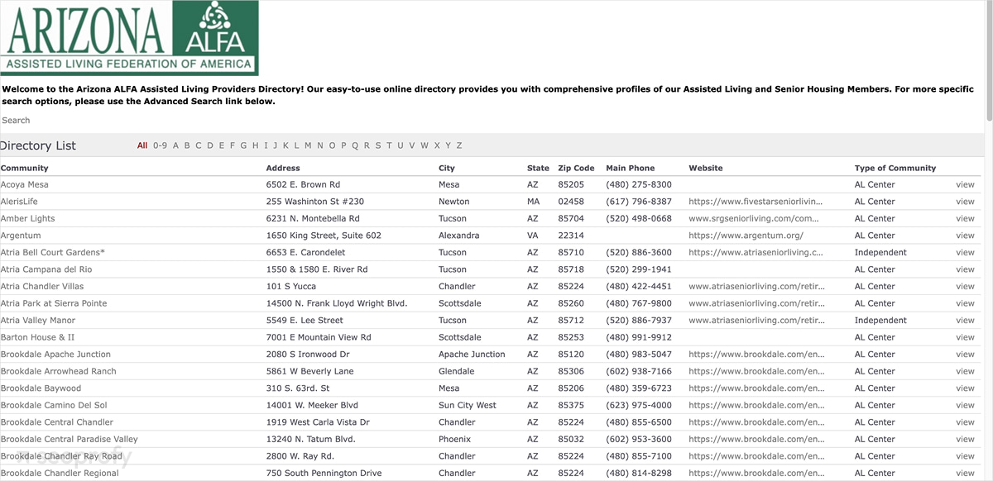Image resolution: width=993 pixels, height=481 pixels.
Task: Select Independent type for Atria Valley Manor
Action: (880, 320)
